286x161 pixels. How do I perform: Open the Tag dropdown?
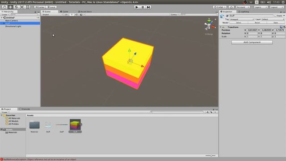click(242, 19)
